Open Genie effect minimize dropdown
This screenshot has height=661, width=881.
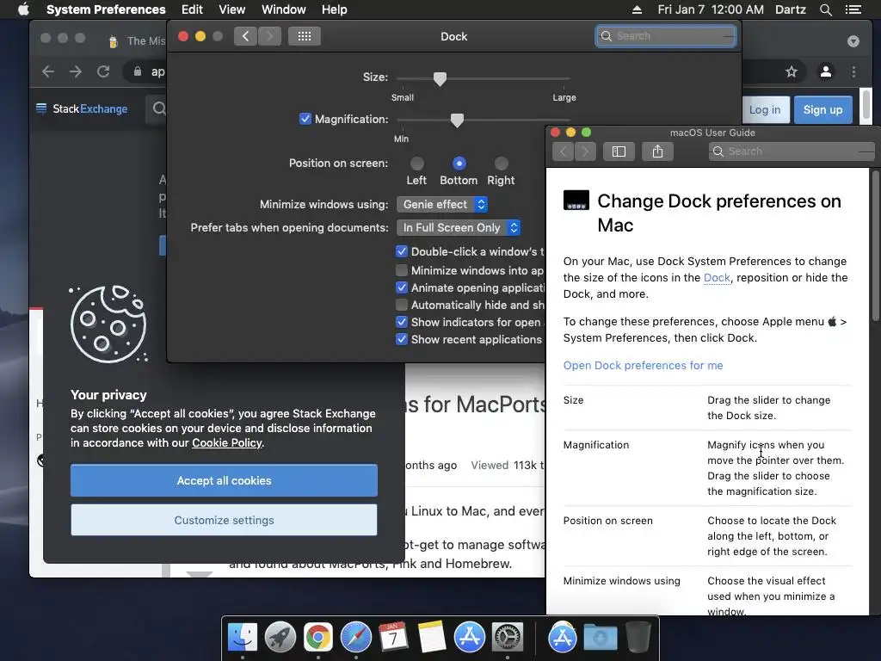click(442, 205)
